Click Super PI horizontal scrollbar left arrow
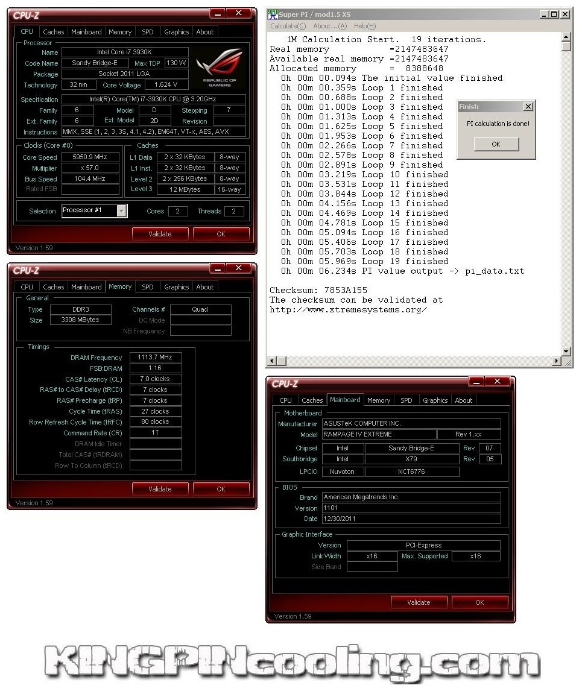Image resolution: width=582 pixels, height=694 pixels. [x=272, y=361]
